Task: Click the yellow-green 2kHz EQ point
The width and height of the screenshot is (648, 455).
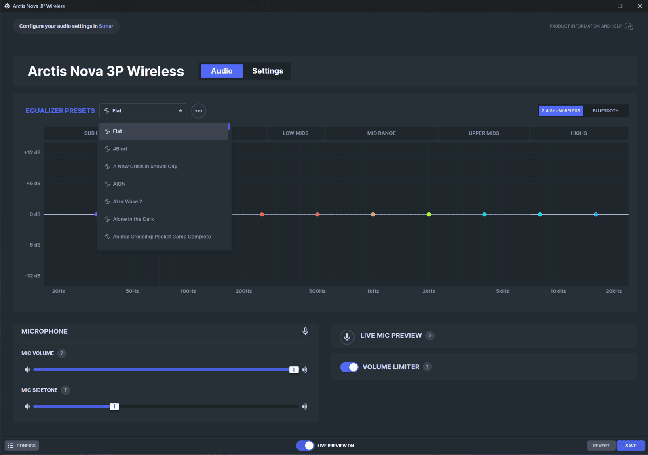Action: pyautogui.click(x=428, y=214)
